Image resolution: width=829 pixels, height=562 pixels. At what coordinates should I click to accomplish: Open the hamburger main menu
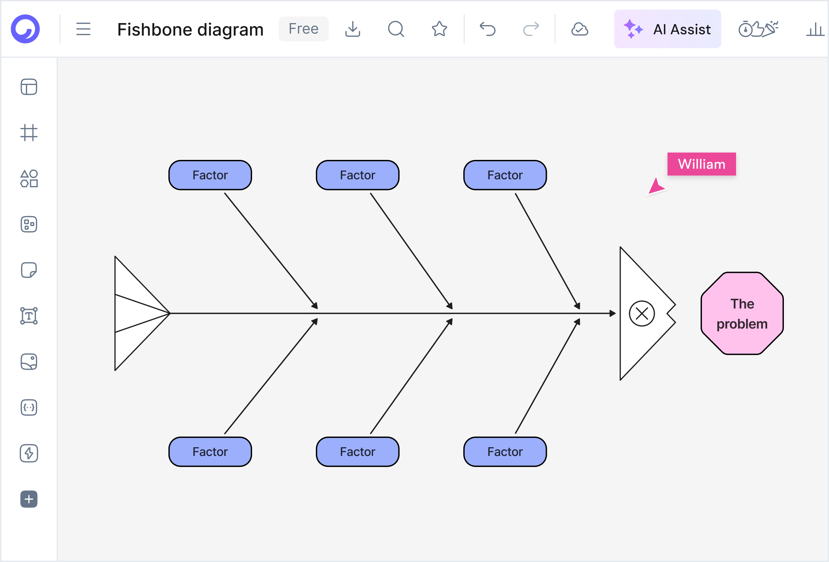[83, 29]
